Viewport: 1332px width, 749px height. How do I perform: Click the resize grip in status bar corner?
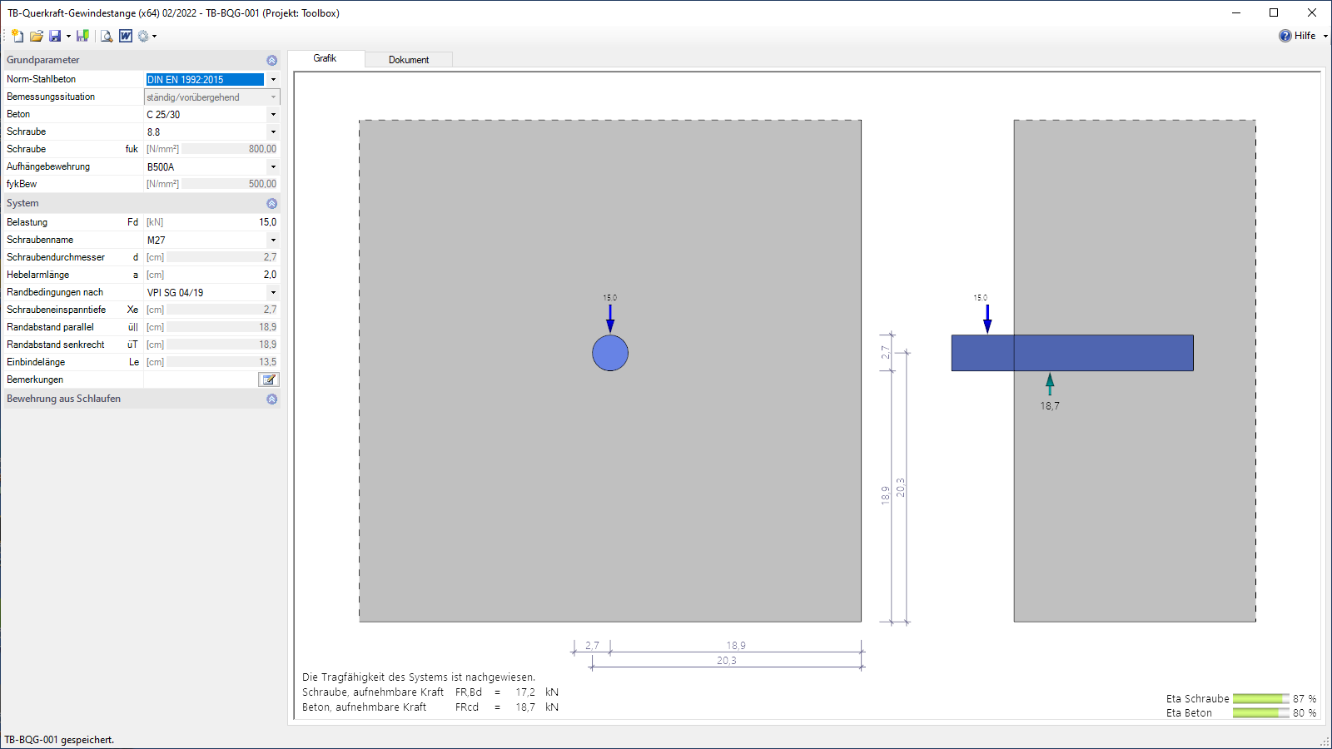point(1325,742)
